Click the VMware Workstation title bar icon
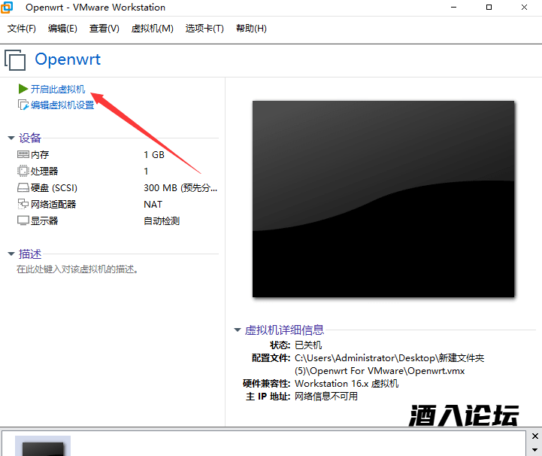This screenshot has height=456, width=542. coord(7,8)
